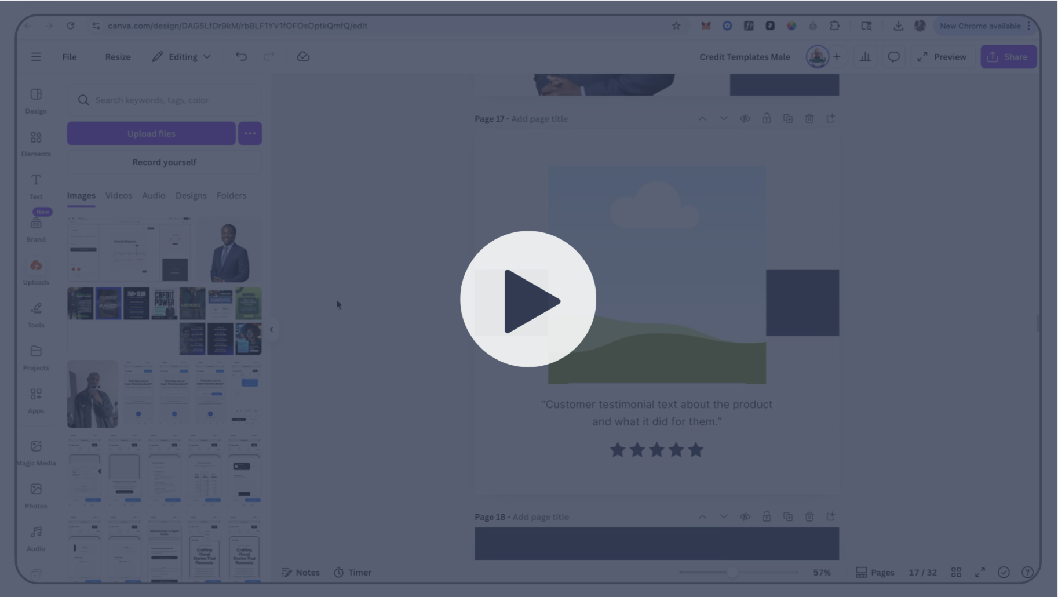Collapse the uploads side panel

[271, 329]
